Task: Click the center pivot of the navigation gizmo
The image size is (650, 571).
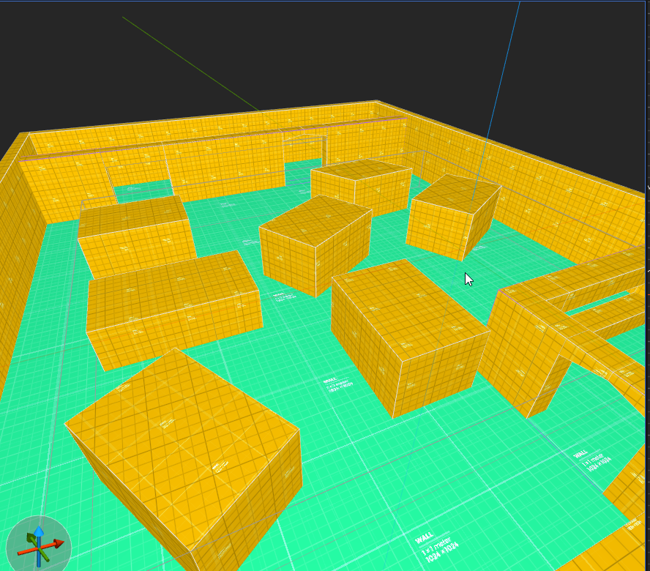Action: tap(39, 548)
